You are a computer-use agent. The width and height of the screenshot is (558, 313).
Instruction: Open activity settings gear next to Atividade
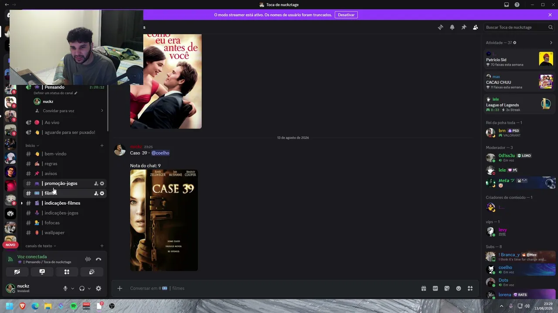(x=515, y=43)
